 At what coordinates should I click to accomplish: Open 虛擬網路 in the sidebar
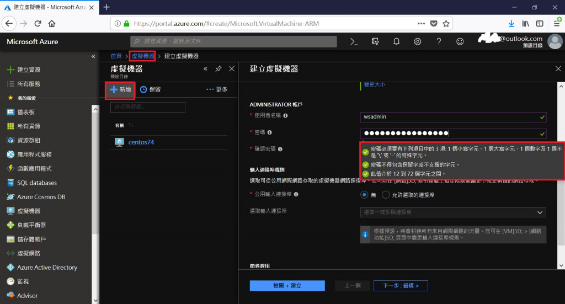tap(24, 253)
